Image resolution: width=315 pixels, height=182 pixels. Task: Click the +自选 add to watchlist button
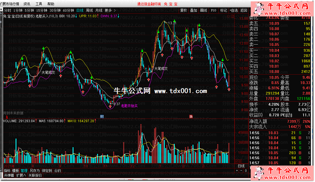tap(234, 10)
